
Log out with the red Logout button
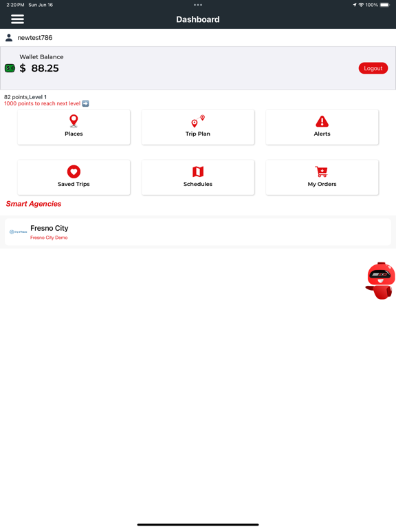click(373, 68)
